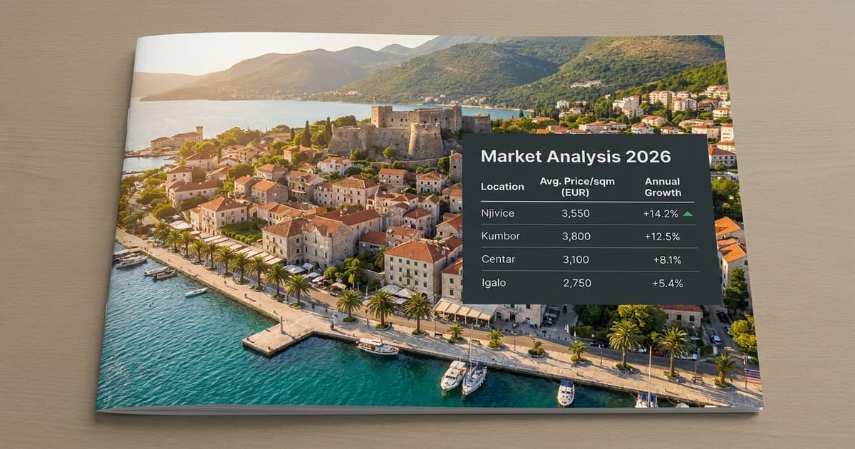855x449 pixels.
Task: Click the 'Market Analysis 2026' heading
Action: click(x=576, y=156)
